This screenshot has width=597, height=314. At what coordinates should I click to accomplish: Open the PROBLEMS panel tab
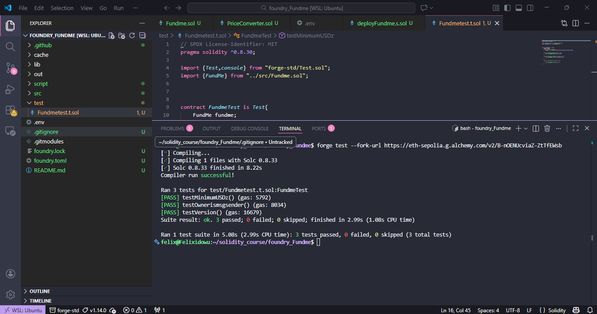pos(177,128)
